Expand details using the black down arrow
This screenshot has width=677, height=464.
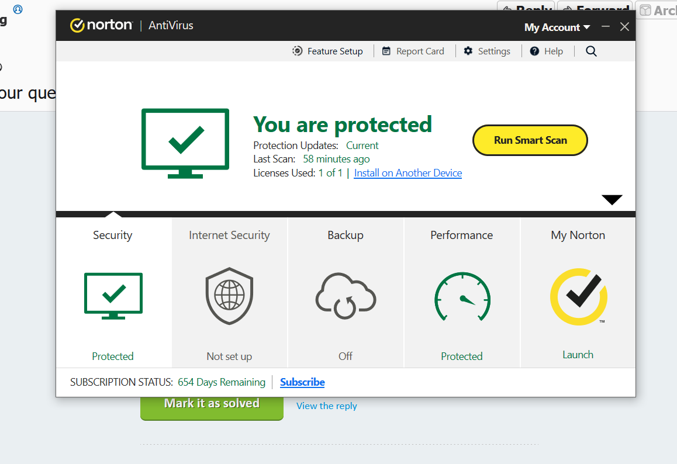click(x=612, y=200)
